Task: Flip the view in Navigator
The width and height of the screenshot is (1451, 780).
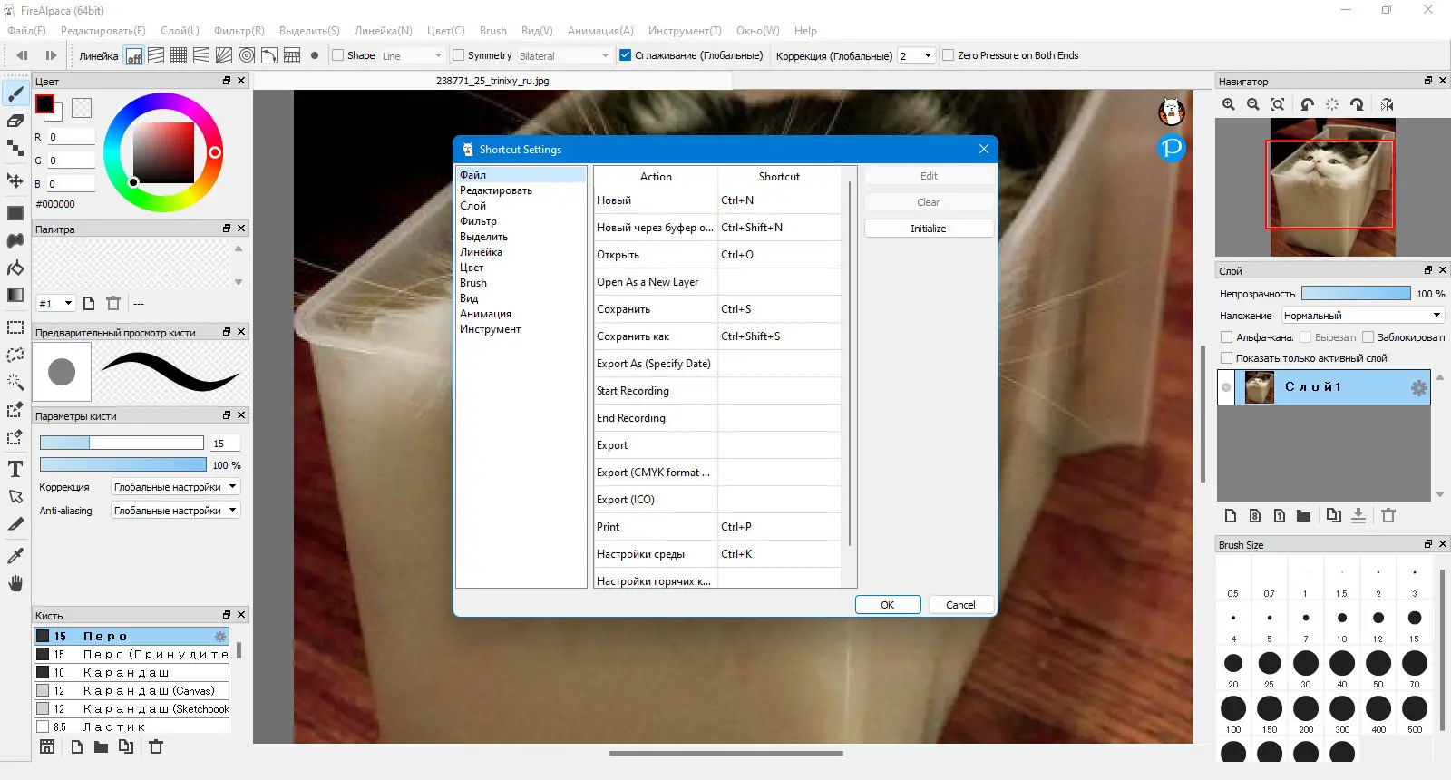Action: 1387,104
